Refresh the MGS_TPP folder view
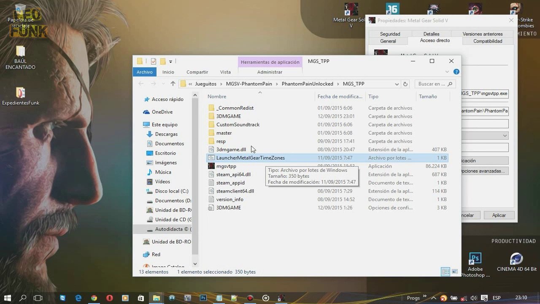This screenshot has height=304, width=540. point(405,84)
